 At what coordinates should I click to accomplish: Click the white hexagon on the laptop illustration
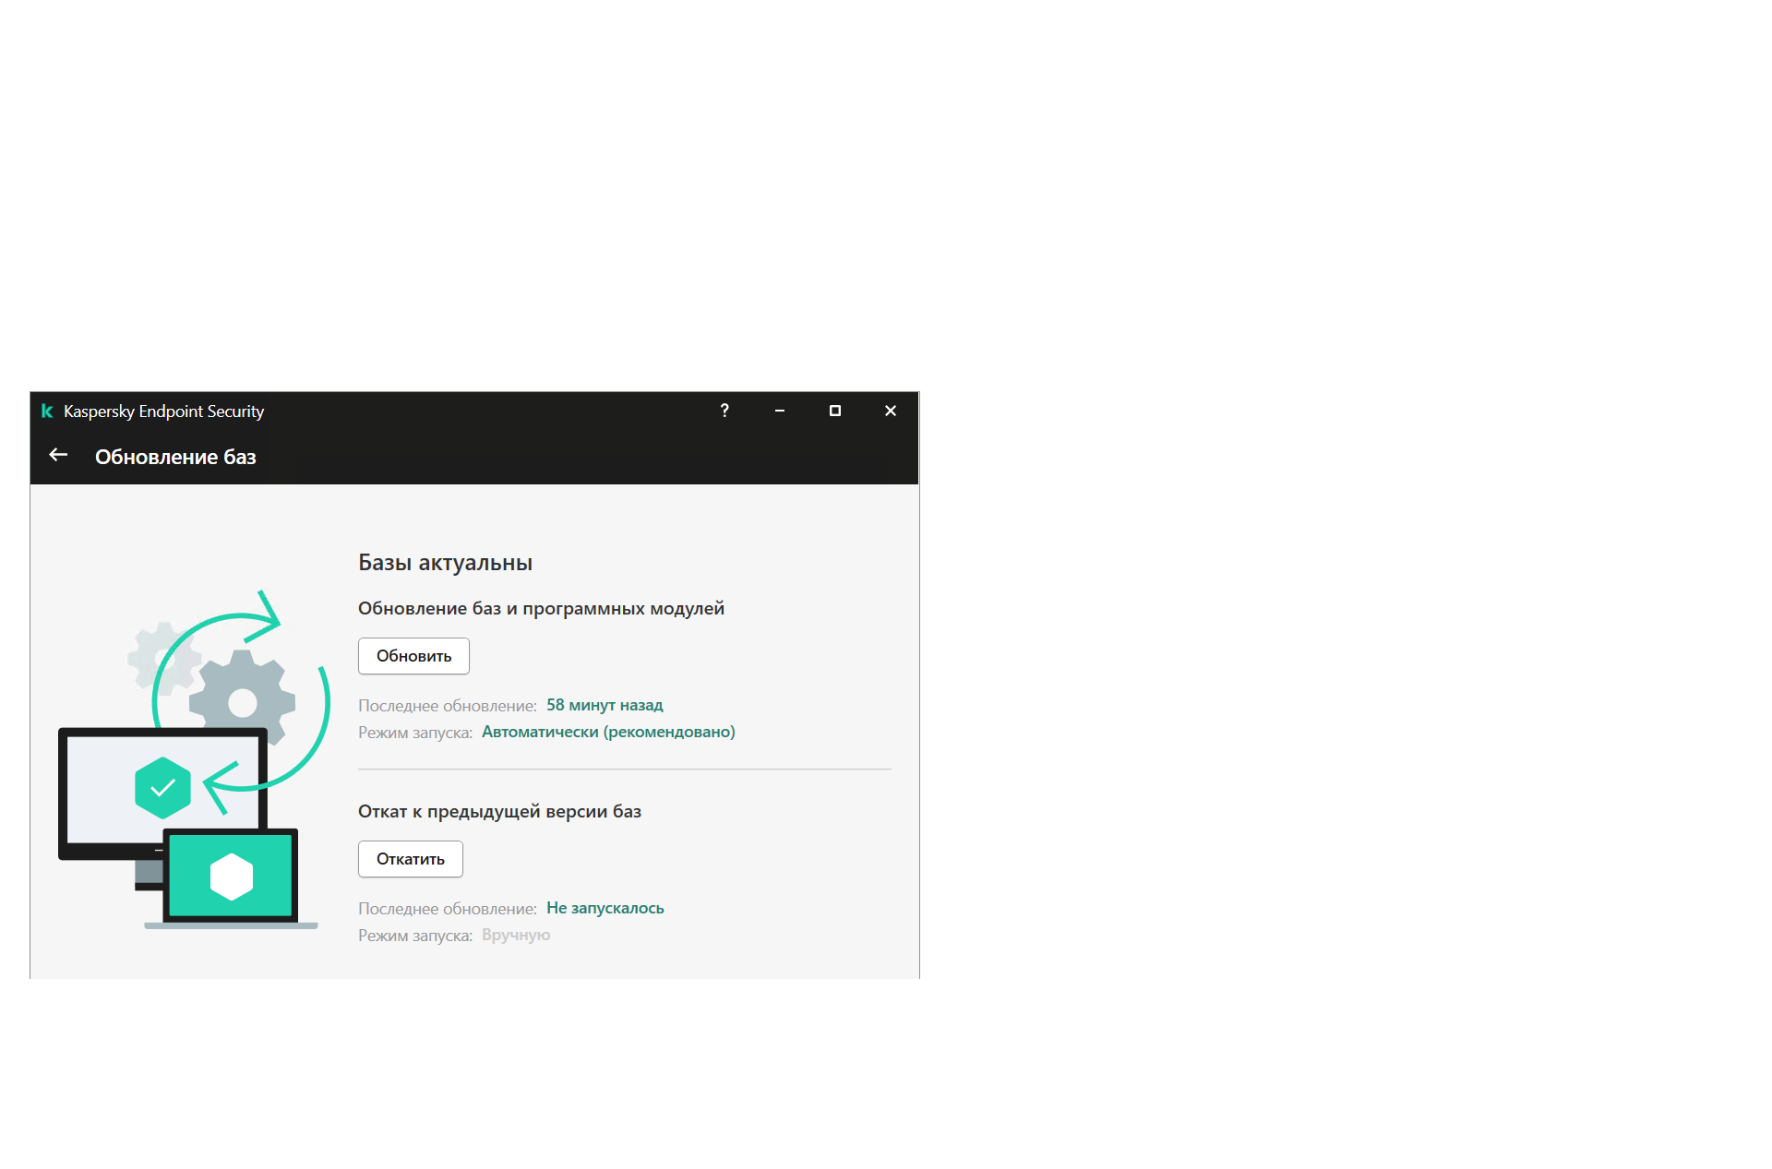231,877
